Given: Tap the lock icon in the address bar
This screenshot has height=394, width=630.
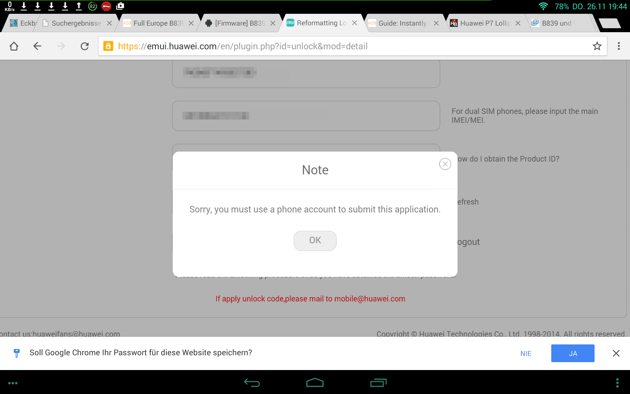Looking at the screenshot, I should (x=108, y=46).
